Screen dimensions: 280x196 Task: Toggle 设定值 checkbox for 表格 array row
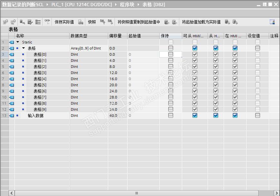[x=257, y=48]
